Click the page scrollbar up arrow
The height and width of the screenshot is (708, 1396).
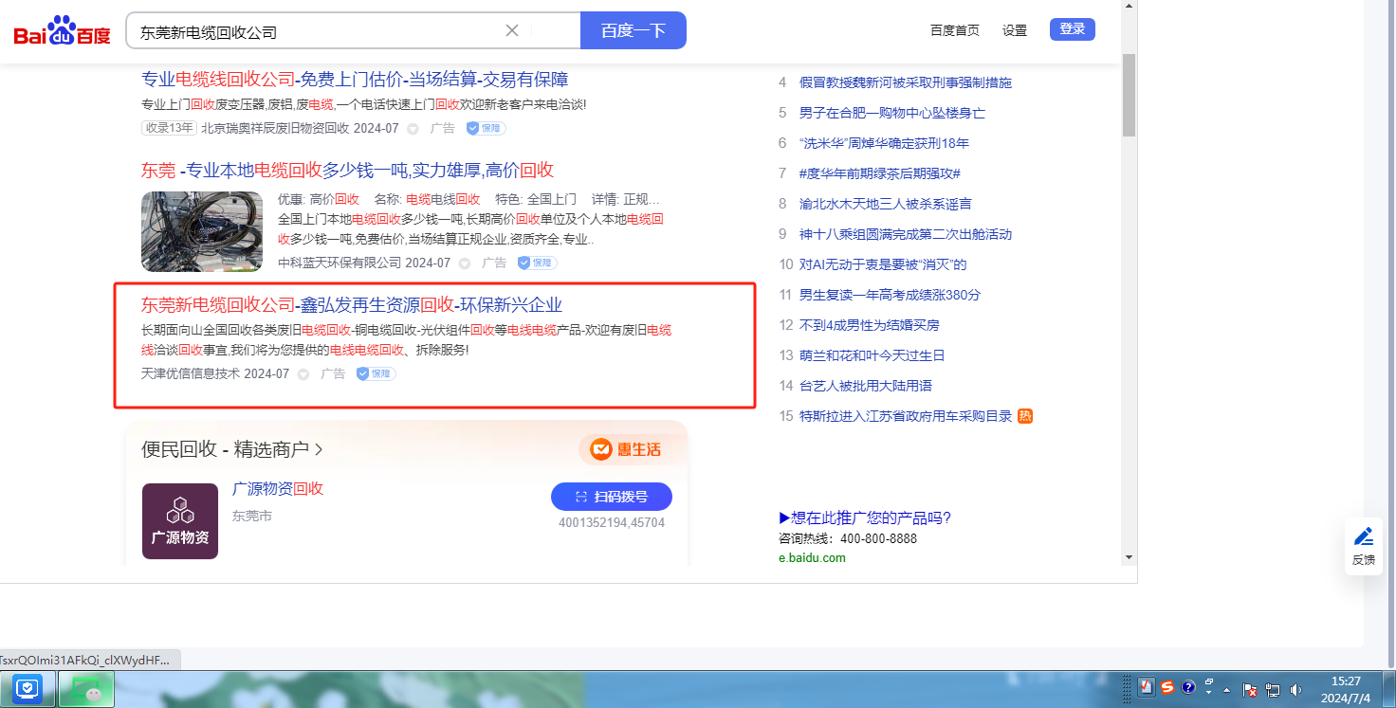click(x=1129, y=8)
